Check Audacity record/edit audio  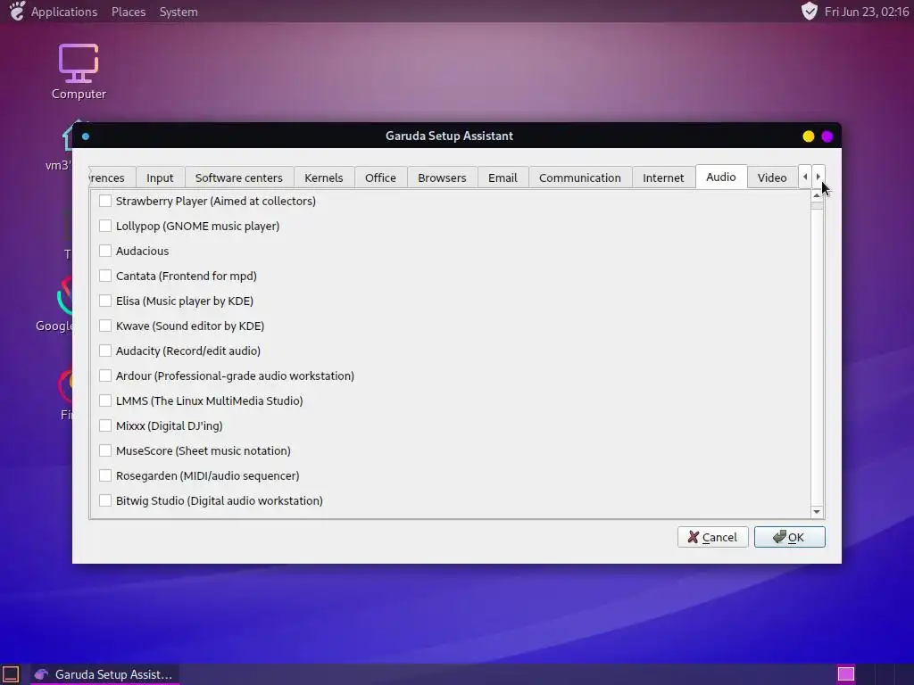105,351
